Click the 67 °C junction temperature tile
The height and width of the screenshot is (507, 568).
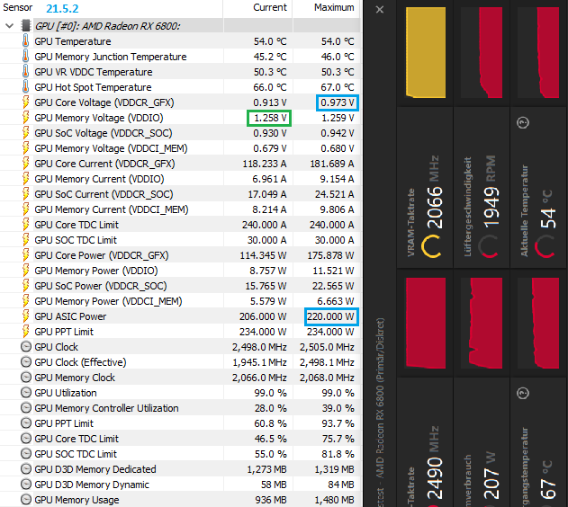[x=538, y=442]
